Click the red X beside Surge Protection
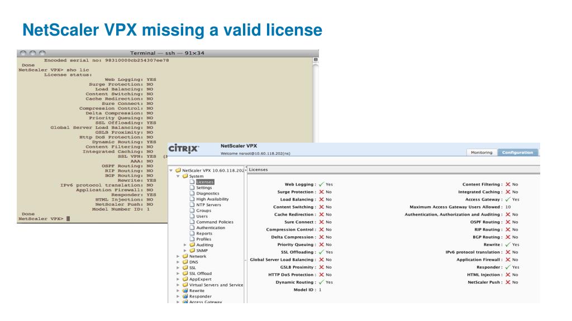The height and width of the screenshot is (321, 572). (321, 192)
